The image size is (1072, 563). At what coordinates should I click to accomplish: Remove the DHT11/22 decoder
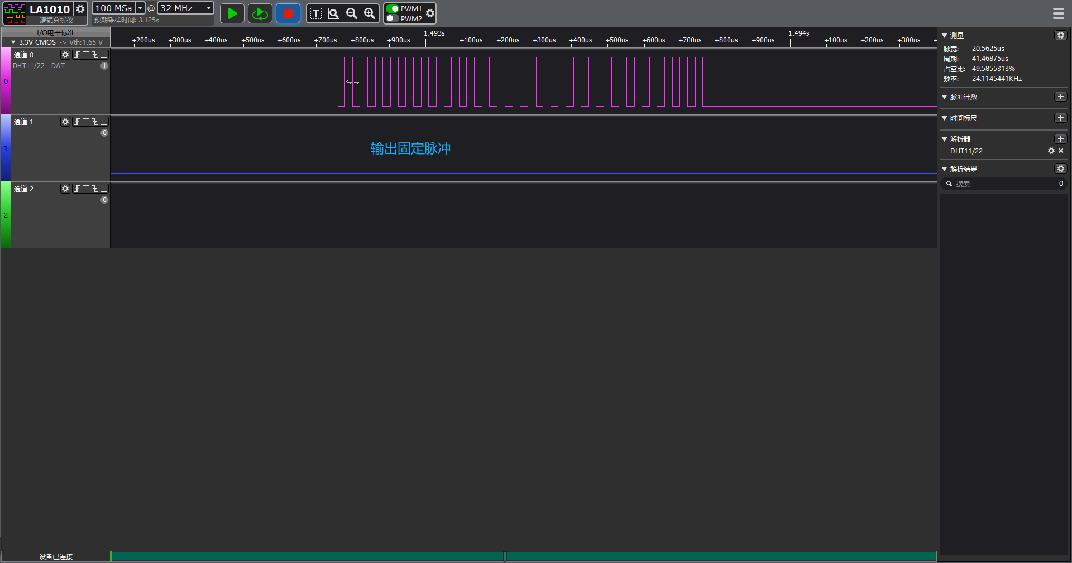tap(1061, 151)
